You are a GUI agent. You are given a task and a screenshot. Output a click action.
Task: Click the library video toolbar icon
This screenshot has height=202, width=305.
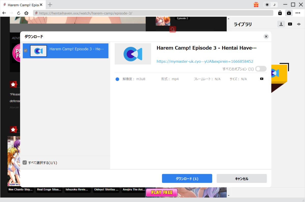(289, 13)
